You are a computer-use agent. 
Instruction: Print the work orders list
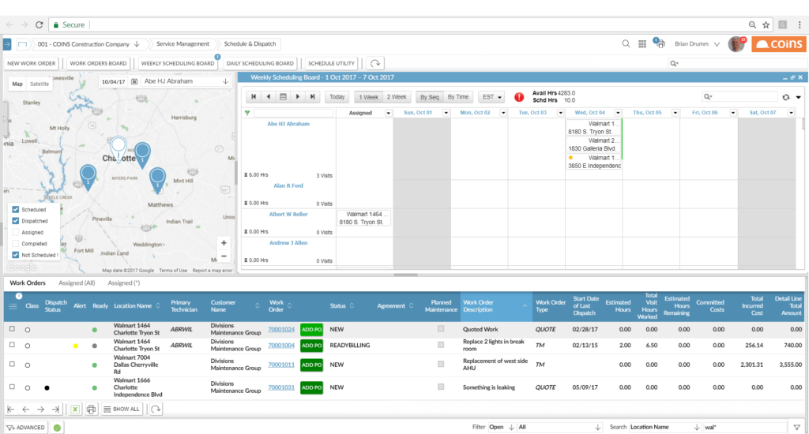(x=92, y=410)
